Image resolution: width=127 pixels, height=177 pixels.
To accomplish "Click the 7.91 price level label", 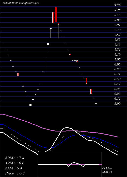I will pyautogui.click(x=117, y=25).
